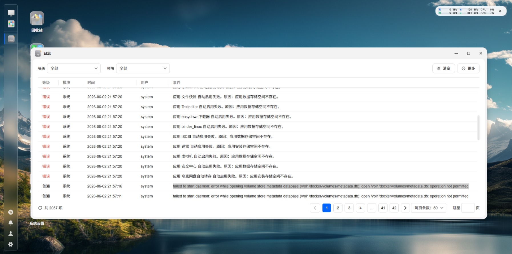Screen dimensions: 512x254
Task: Maximize the 日志 window
Action: [x=469, y=53]
